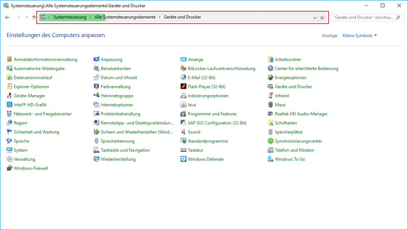Click the Telefon und Modem icon

click(271, 150)
